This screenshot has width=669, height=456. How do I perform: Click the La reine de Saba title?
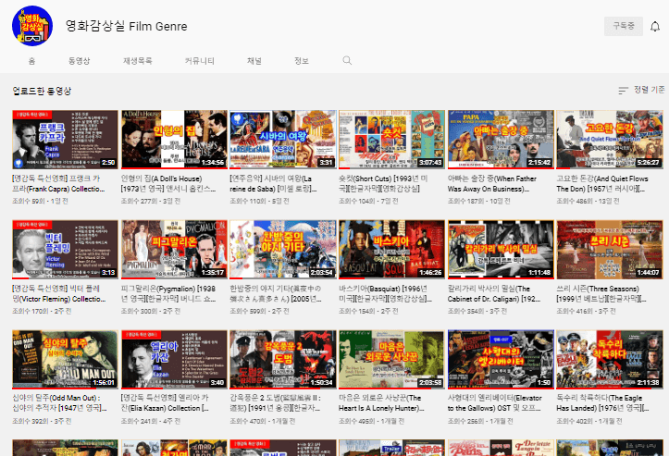273,184
